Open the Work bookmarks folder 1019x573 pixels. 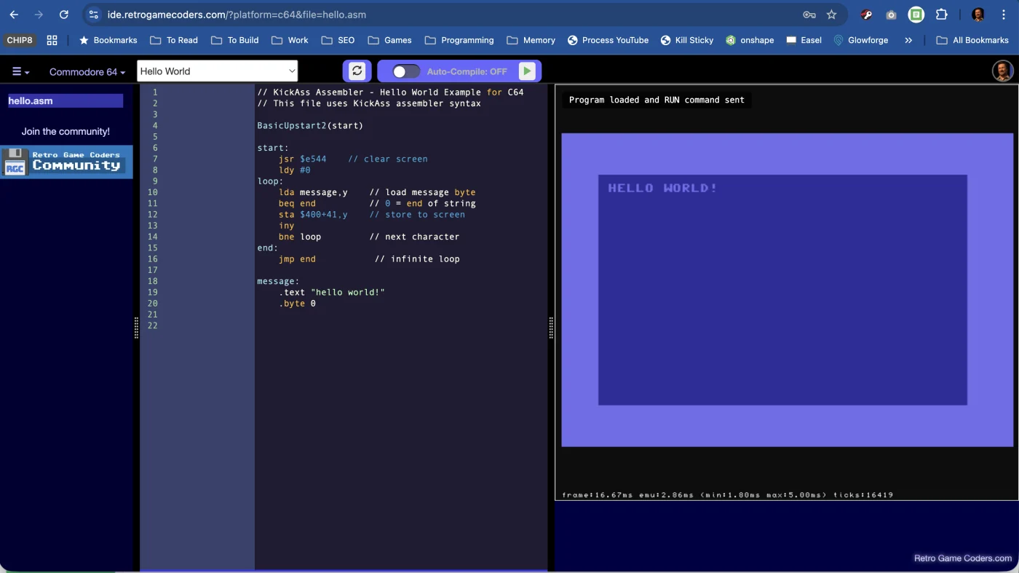point(290,40)
